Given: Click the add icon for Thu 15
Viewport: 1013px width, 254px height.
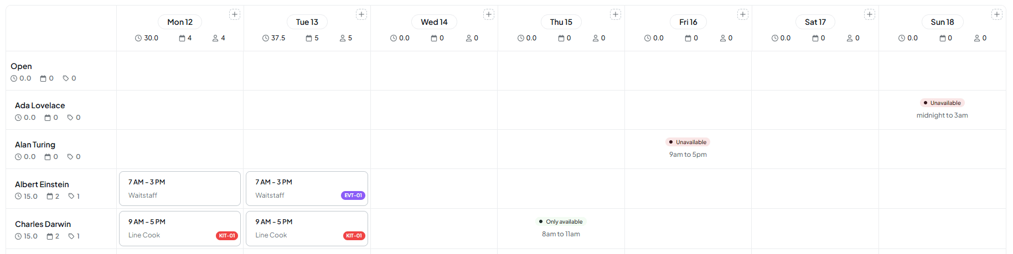Looking at the screenshot, I should [x=616, y=14].
